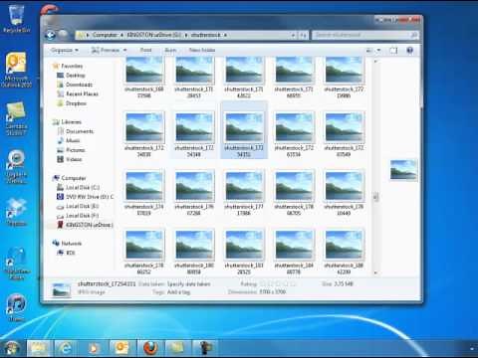
Task: Open the Pictures library
Action: 76,150
